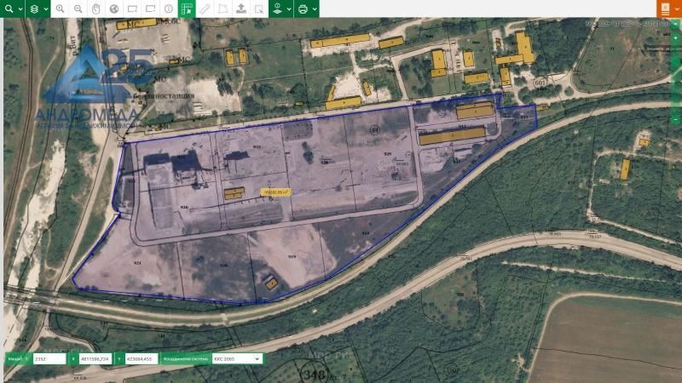Activate the info identify tool
682x383 pixels.
tap(169, 9)
